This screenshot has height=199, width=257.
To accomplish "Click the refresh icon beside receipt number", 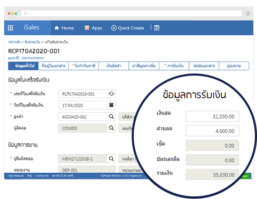I will pyautogui.click(x=111, y=94).
